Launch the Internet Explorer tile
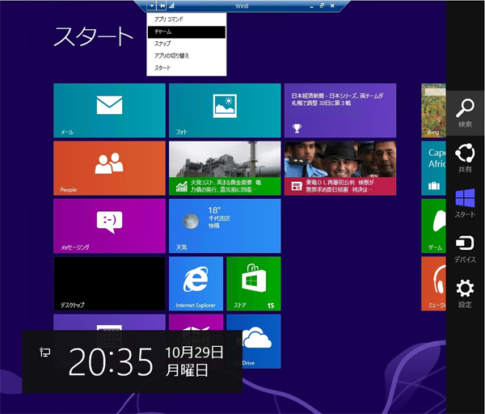 196,284
